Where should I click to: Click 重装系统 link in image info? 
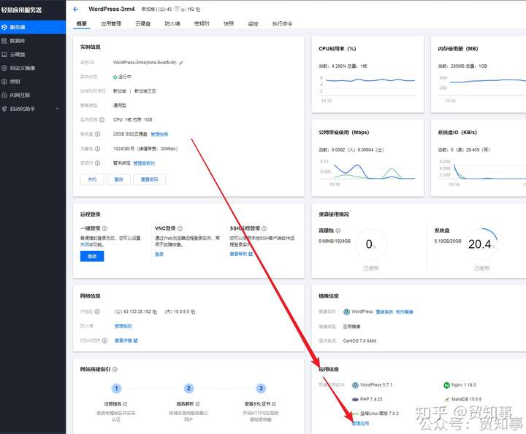coord(384,311)
